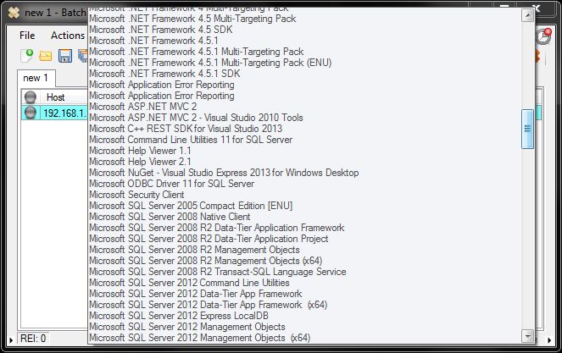Select SQL Server 2012 Management Objects (x64)
The image size is (562, 353).
point(200,338)
